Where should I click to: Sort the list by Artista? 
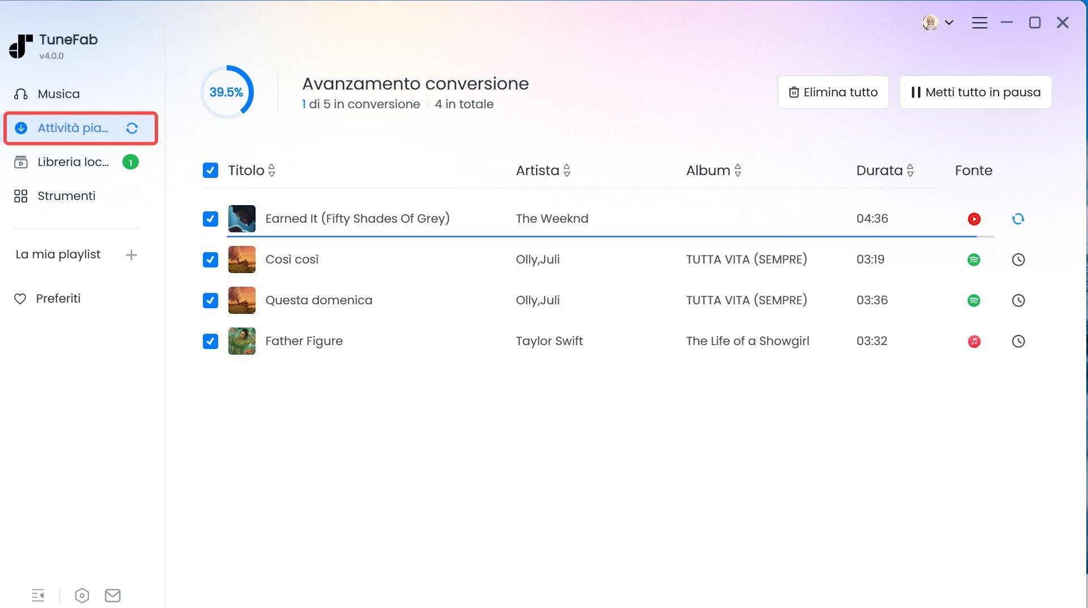(567, 170)
